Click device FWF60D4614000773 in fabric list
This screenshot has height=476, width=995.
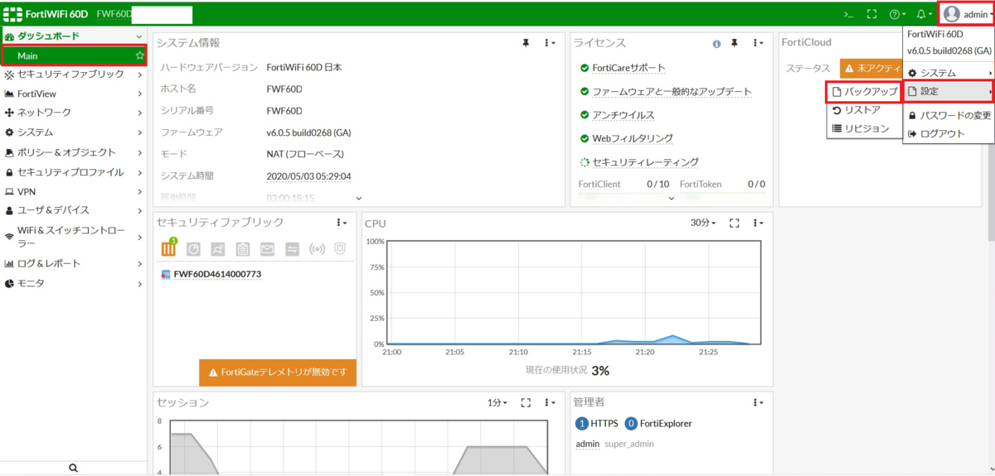coord(217,274)
